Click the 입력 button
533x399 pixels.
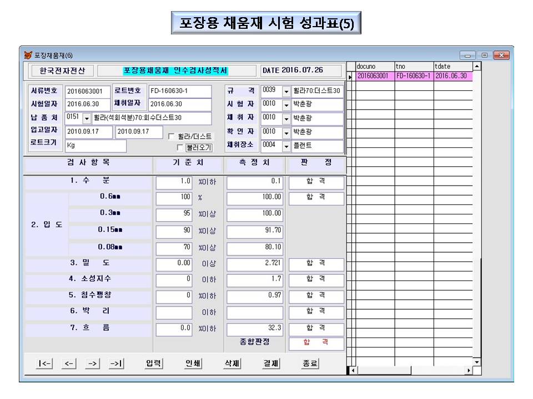153,364
